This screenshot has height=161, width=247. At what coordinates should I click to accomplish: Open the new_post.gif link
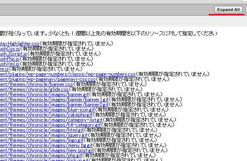(x=47, y=150)
